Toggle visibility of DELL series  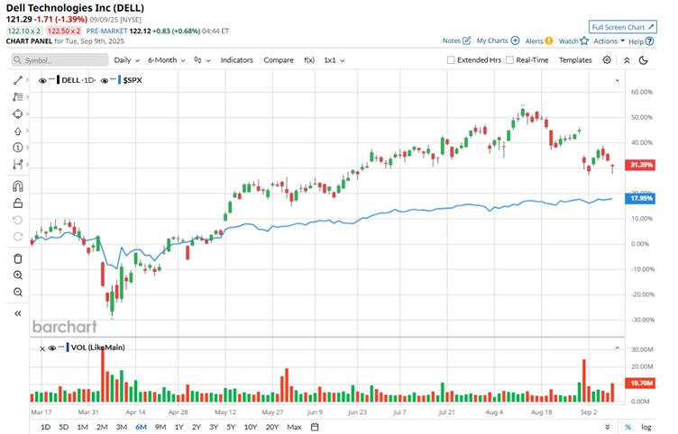[x=42, y=81]
